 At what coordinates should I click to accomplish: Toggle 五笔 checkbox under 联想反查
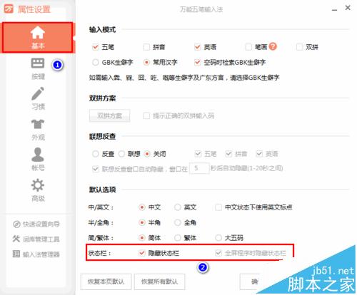click(x=198, y=154)
